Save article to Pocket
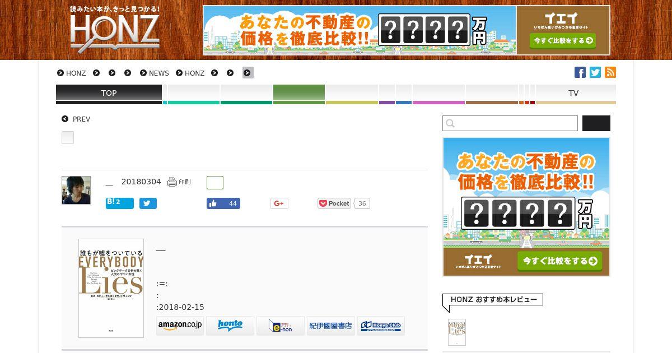672x353 pixels. coord(334,203)
